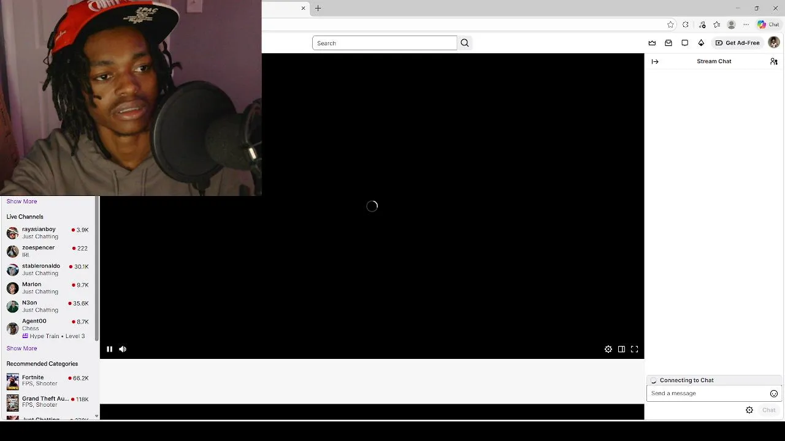Screen dimensions: 785x441
Task: Click the Hype Train Level 3 text
Action: pyautogui.click(x=57, y=336)
